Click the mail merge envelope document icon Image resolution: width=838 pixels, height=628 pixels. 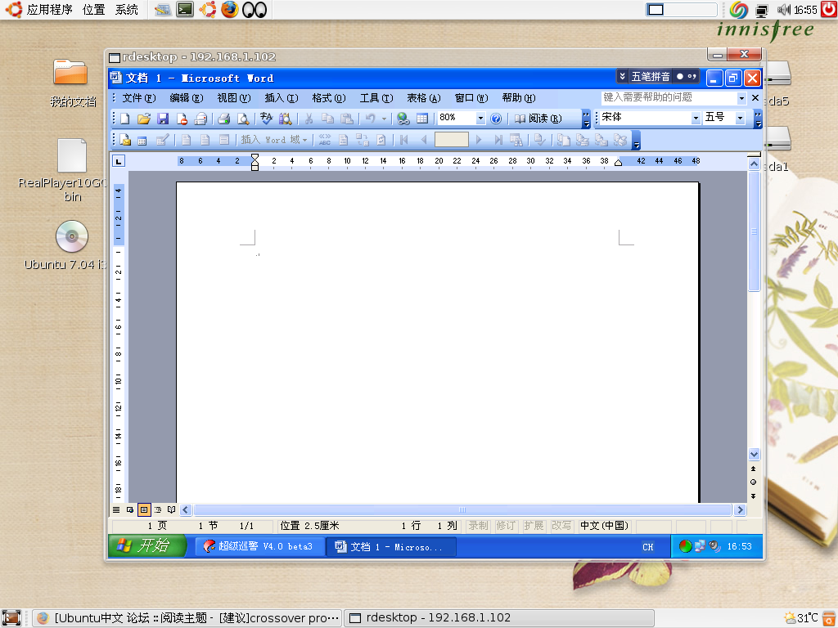pos(125,140)
